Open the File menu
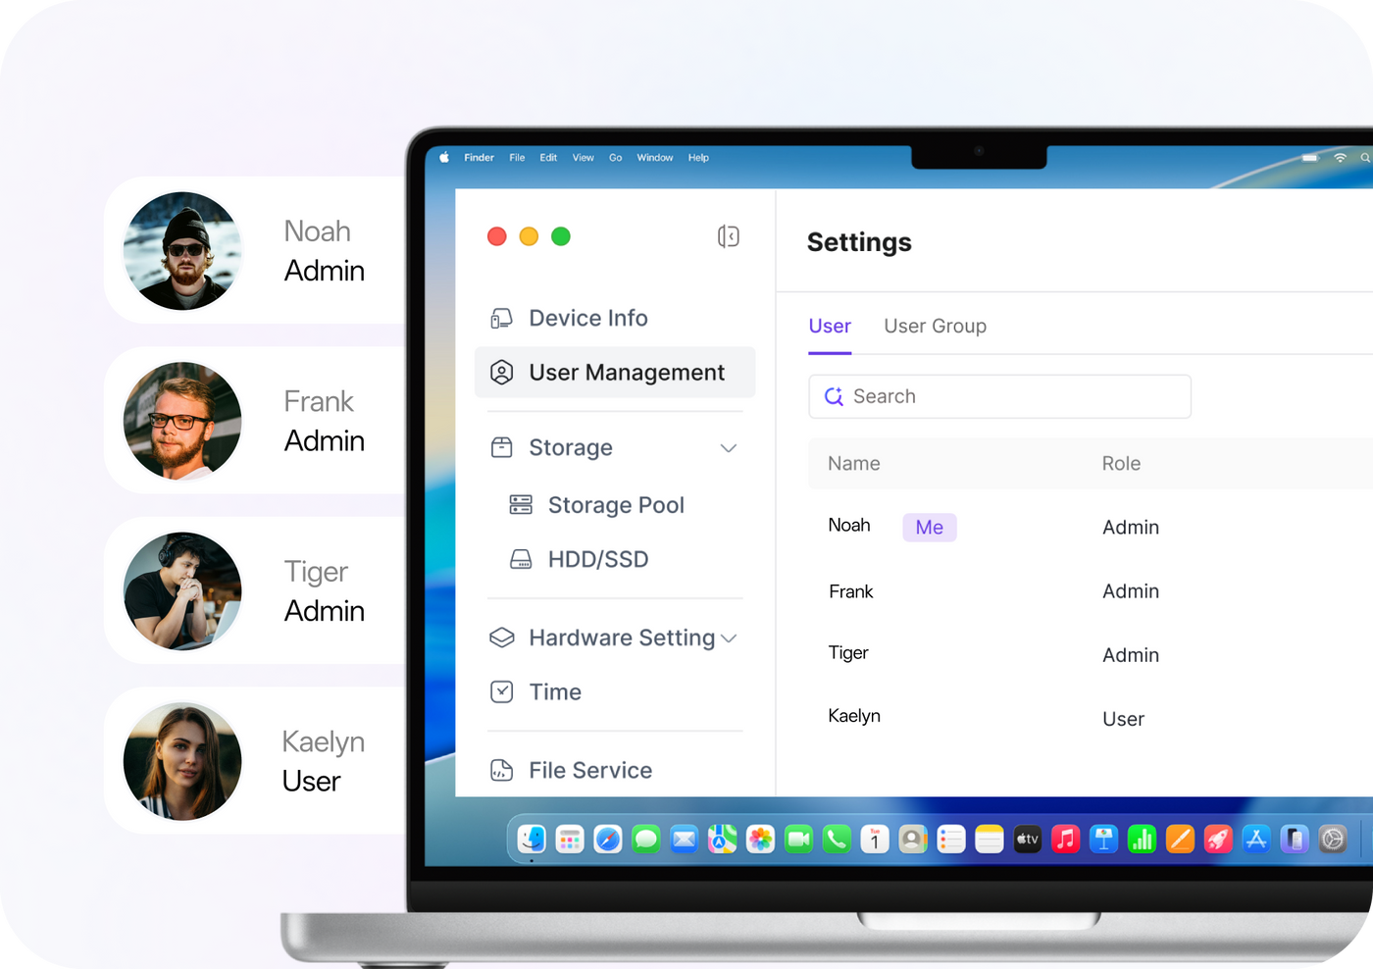 coord(517,157)
